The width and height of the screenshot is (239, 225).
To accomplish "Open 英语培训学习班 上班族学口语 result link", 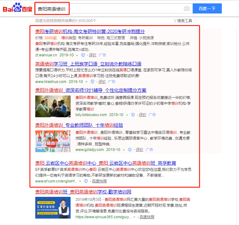I will point(88,64).
